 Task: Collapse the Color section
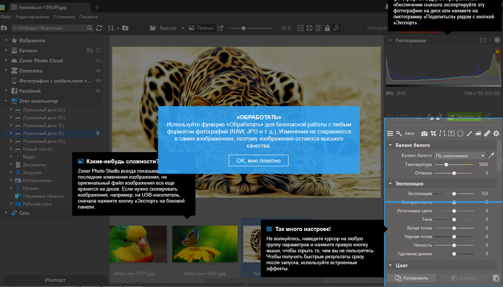[390, 266]
